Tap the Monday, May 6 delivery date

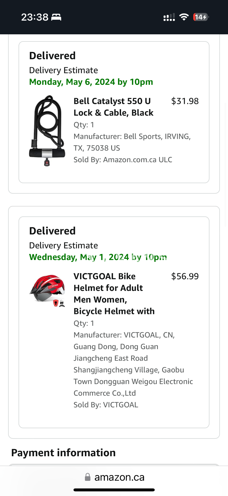click(x=91, y=82)
